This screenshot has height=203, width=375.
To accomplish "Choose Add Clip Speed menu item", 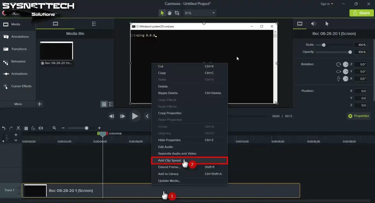I will [x=189, y=160].
